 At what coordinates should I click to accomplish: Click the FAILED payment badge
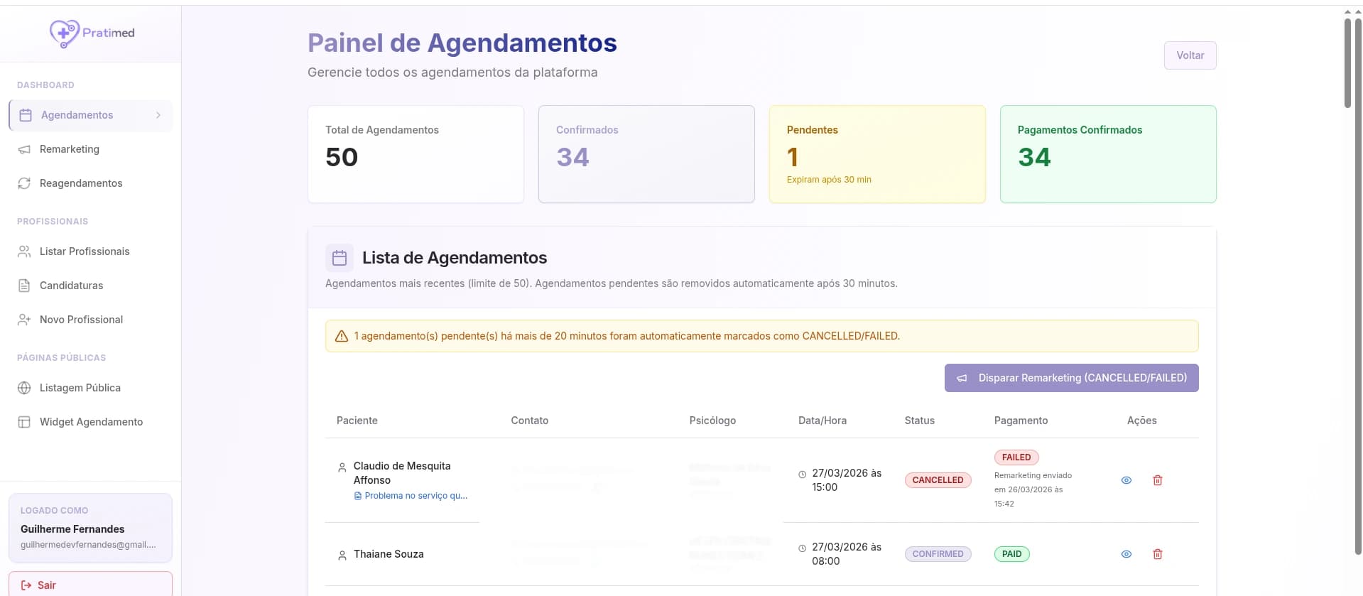coord(1016,457)
